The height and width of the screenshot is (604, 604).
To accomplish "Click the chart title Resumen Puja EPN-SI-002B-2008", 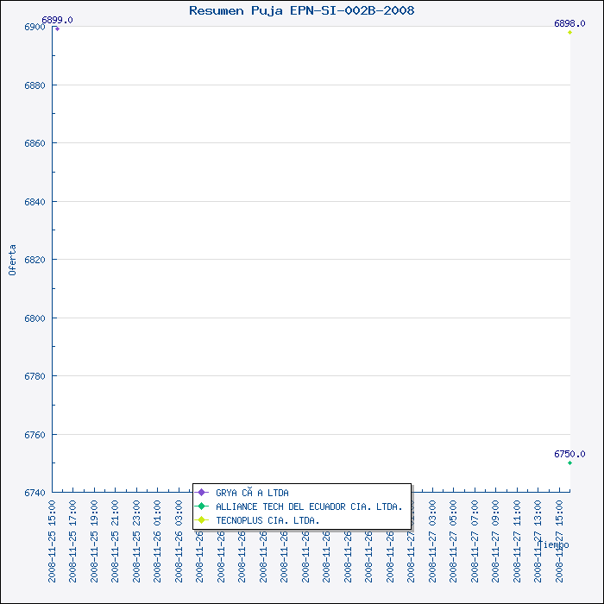I will [301, 10].
